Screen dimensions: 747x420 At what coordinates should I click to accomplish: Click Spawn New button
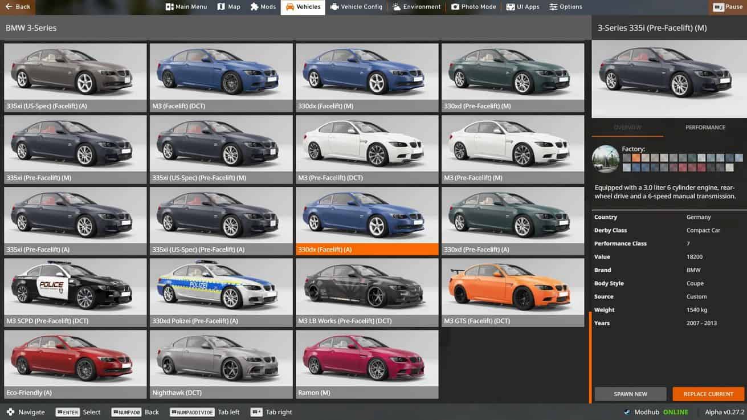(630, 394)
